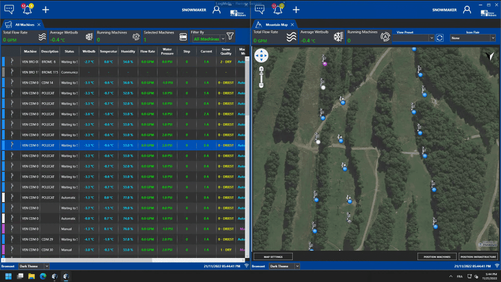Click the map zoom slider
Screen dimensions: 501x282
pyautogui.click(x=261, y=77)
